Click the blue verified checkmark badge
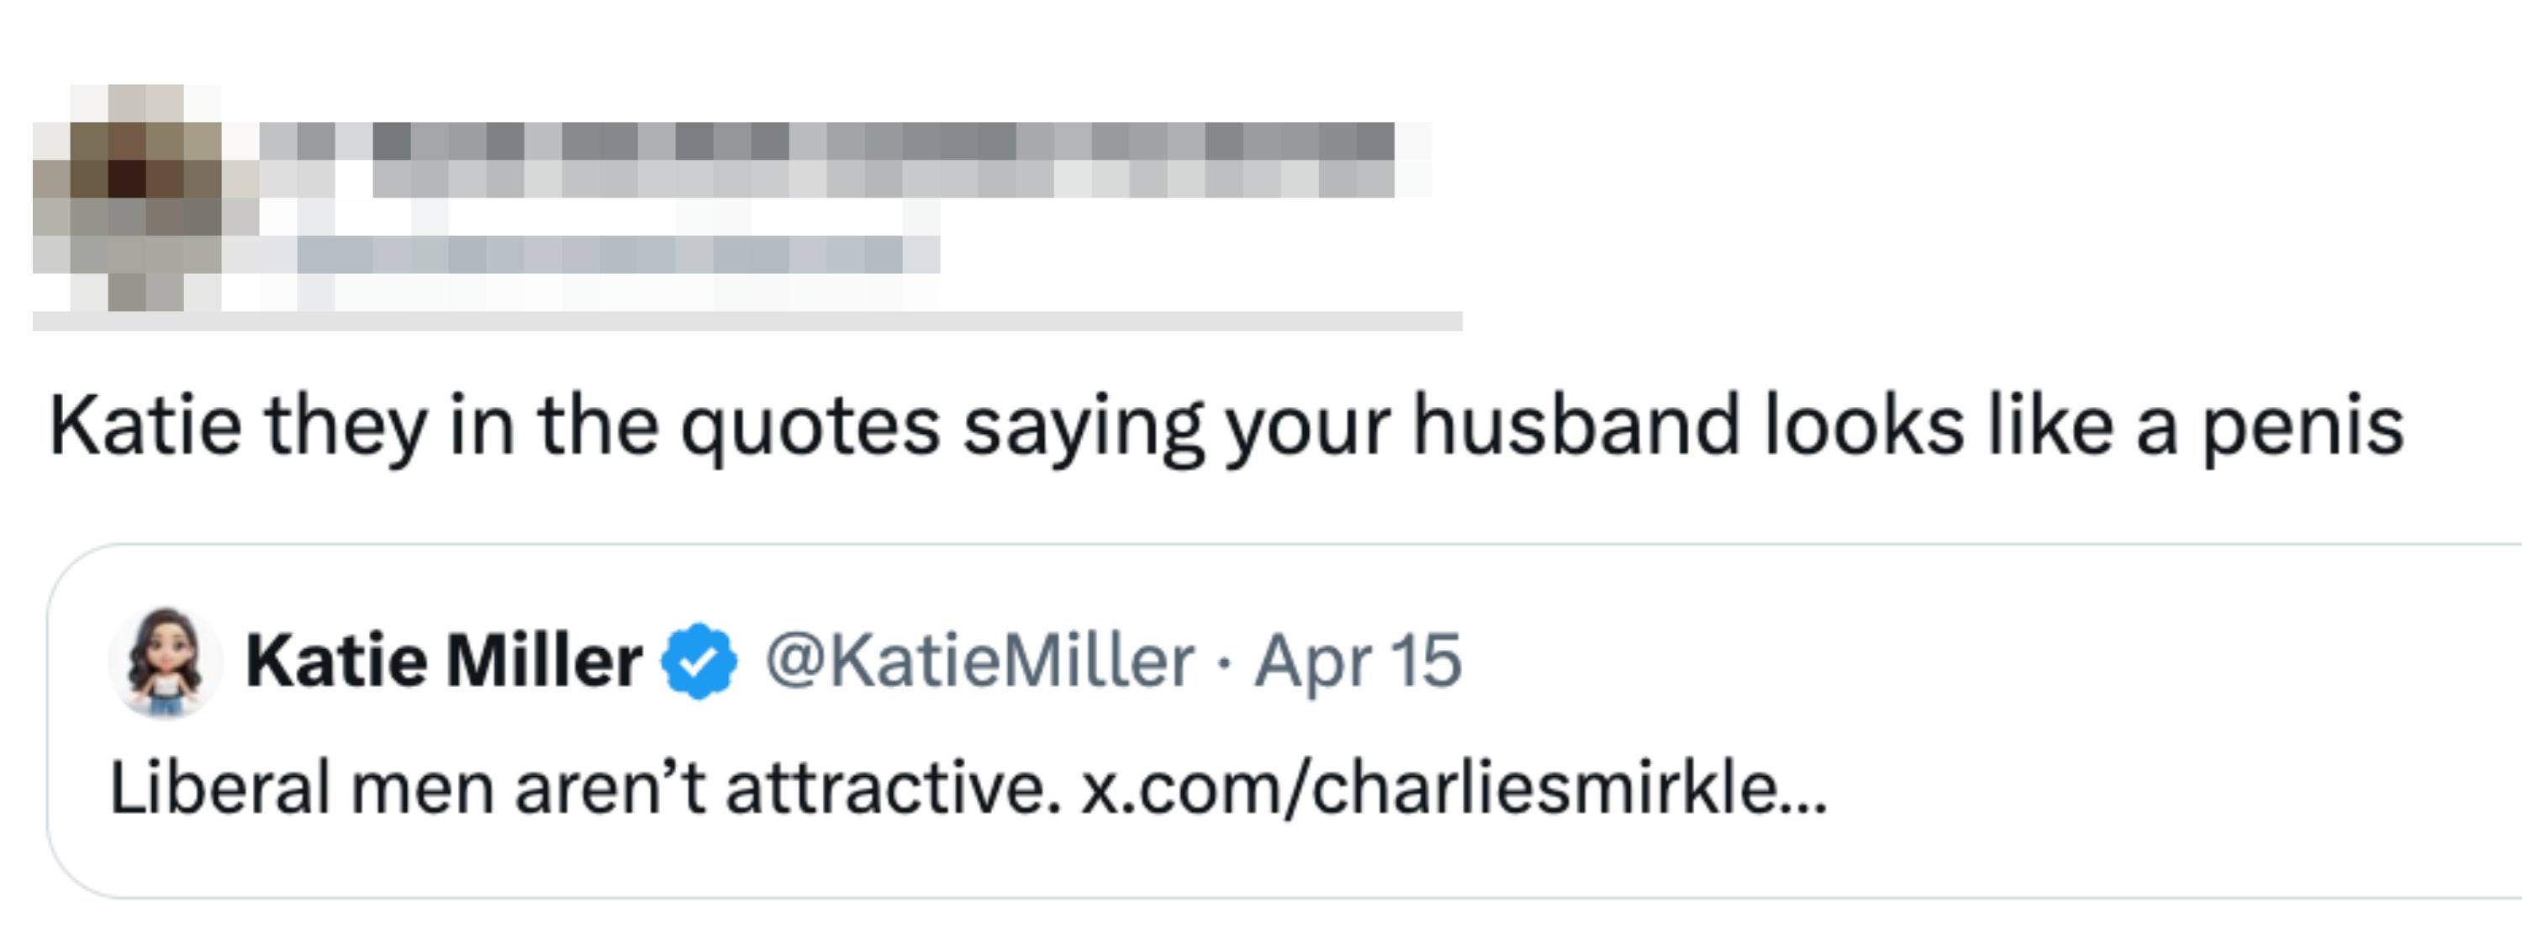The height and width of the screenshot is (929, 2522). tap(699, 662)
